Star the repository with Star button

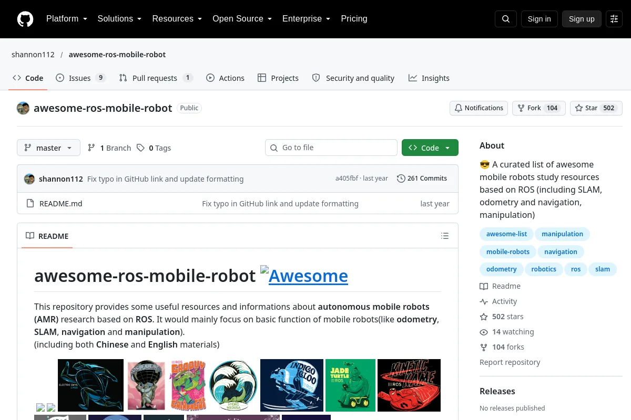click(x=596, y=108)
